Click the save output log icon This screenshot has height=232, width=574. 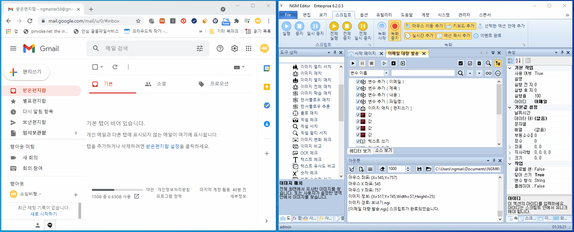tap(419, 169)
